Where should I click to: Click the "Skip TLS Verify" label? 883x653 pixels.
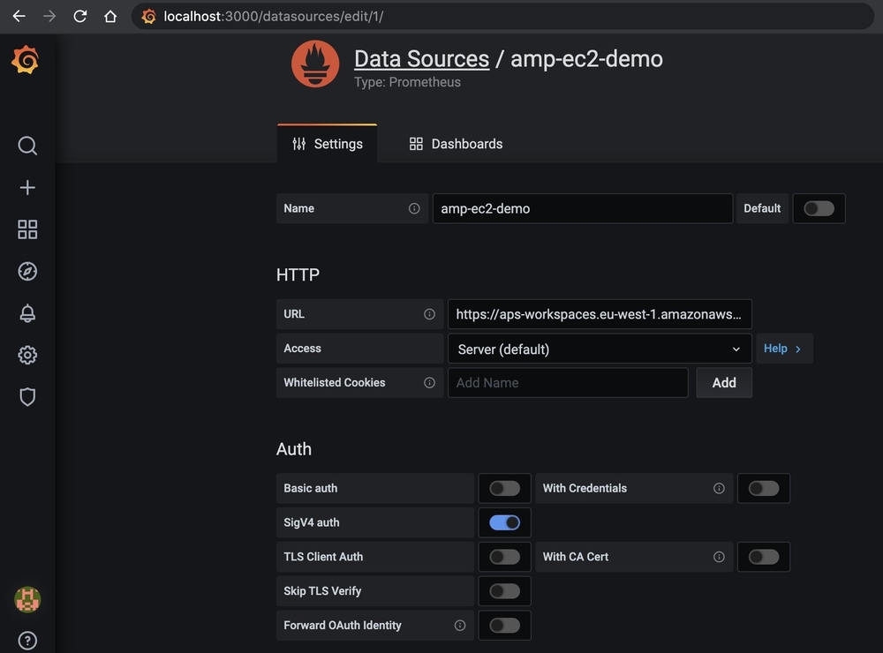coord(322,591)
